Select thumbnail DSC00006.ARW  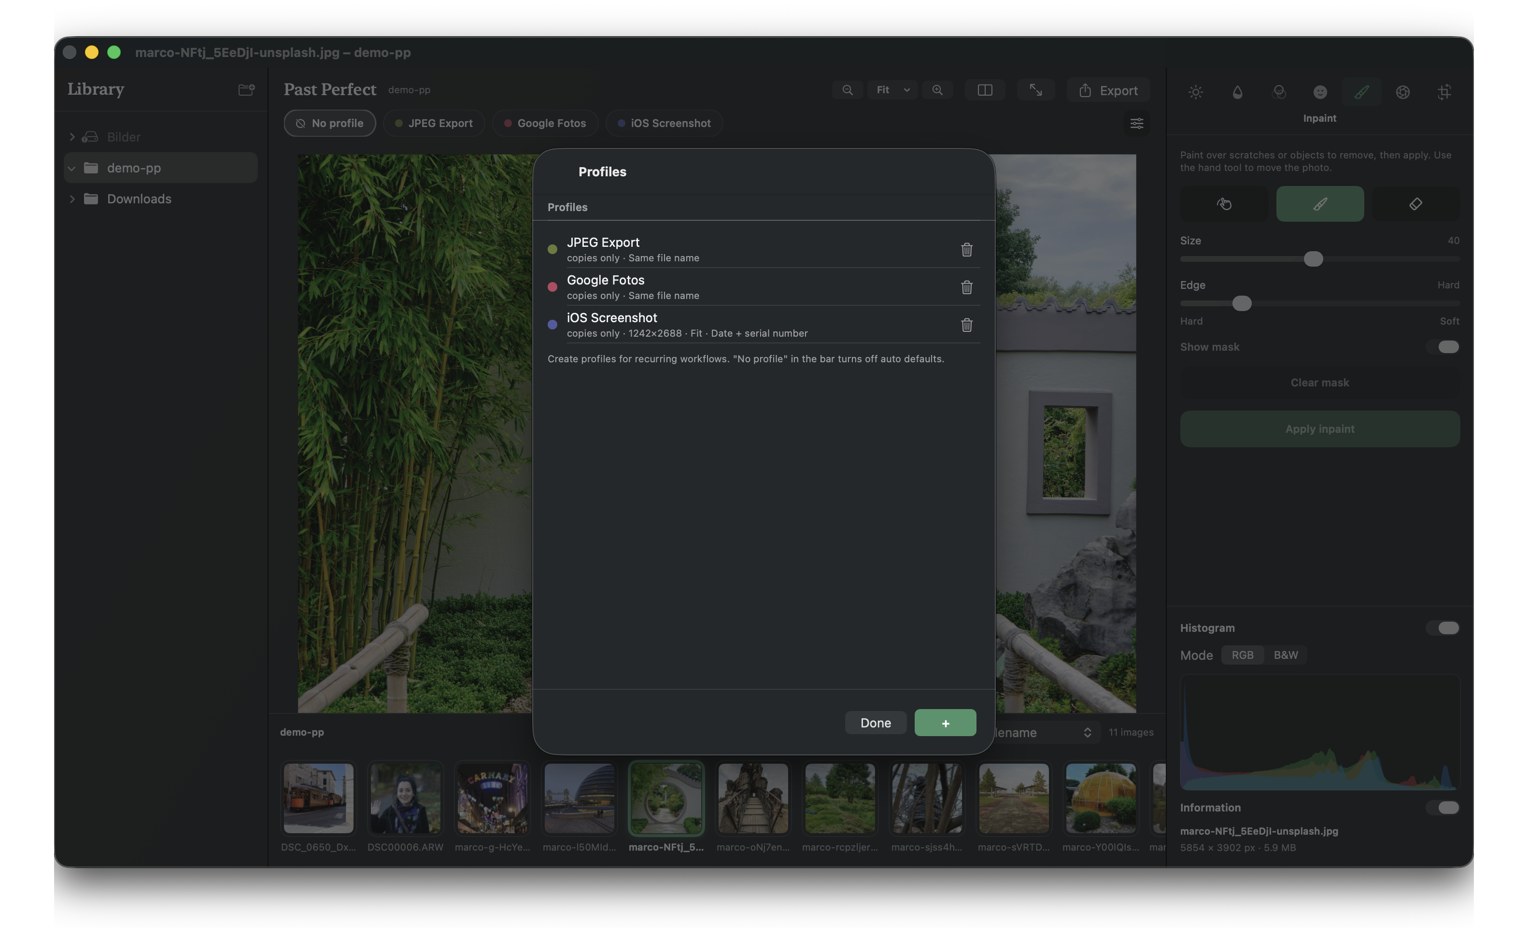point(405,798)
